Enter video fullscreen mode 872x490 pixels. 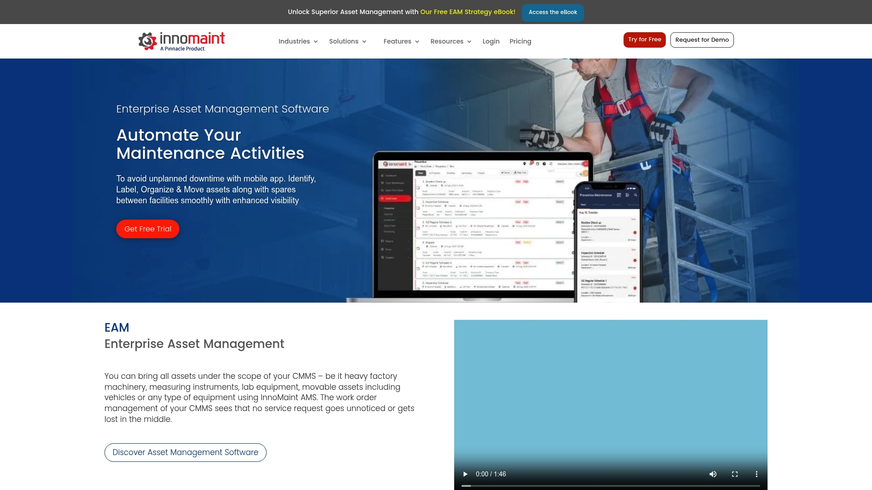[x=735, y=474]
